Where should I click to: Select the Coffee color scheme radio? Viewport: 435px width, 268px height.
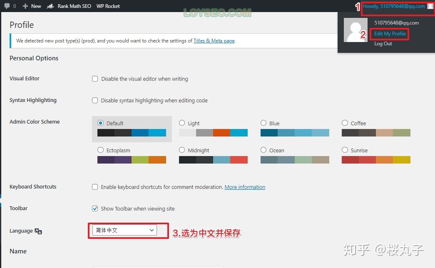tap(345, 123)
